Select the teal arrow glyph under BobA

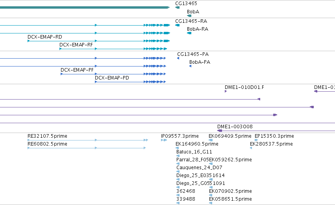point(189,16)
